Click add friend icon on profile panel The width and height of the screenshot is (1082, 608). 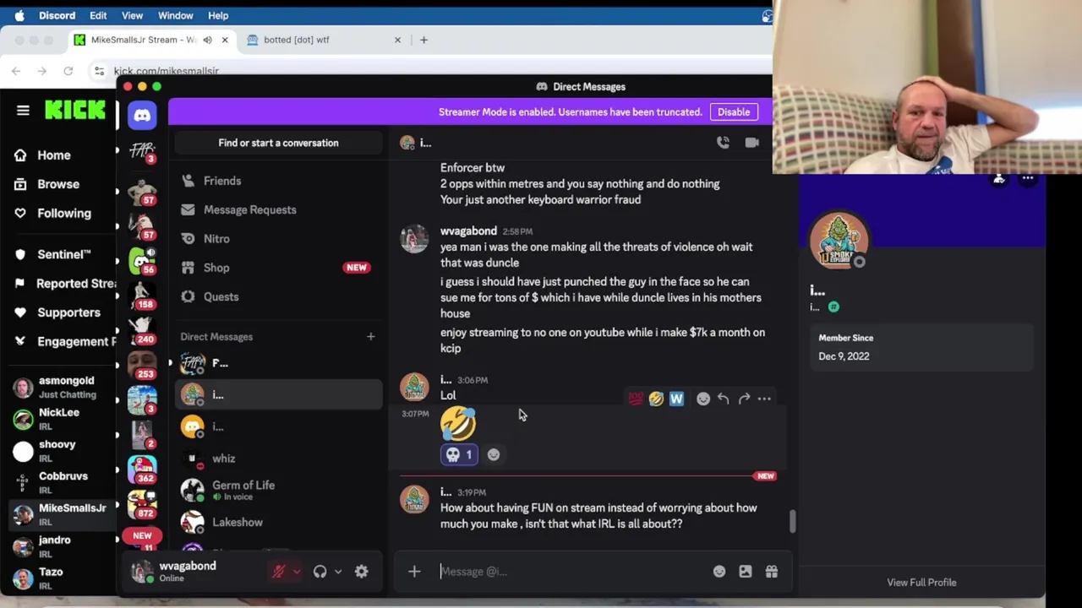pos(999,178)
